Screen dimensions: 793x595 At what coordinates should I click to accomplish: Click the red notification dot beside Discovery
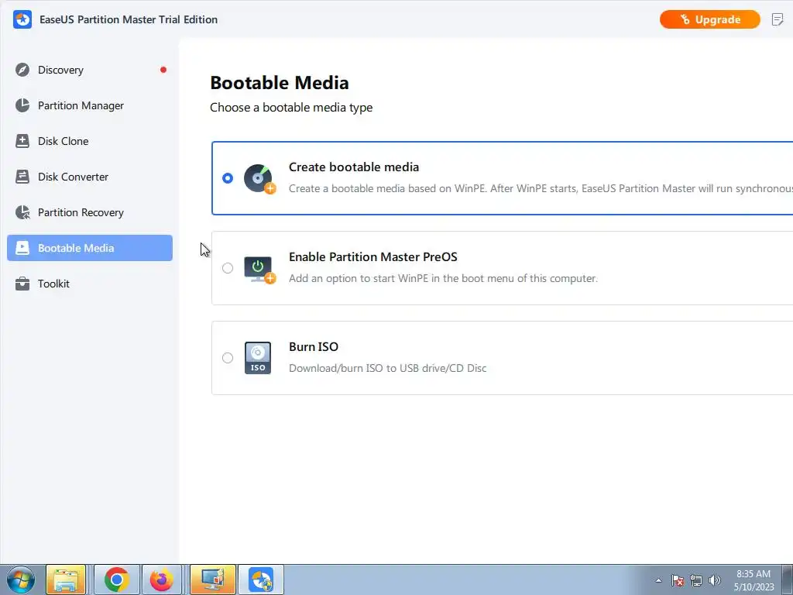[x=163, y=70]
